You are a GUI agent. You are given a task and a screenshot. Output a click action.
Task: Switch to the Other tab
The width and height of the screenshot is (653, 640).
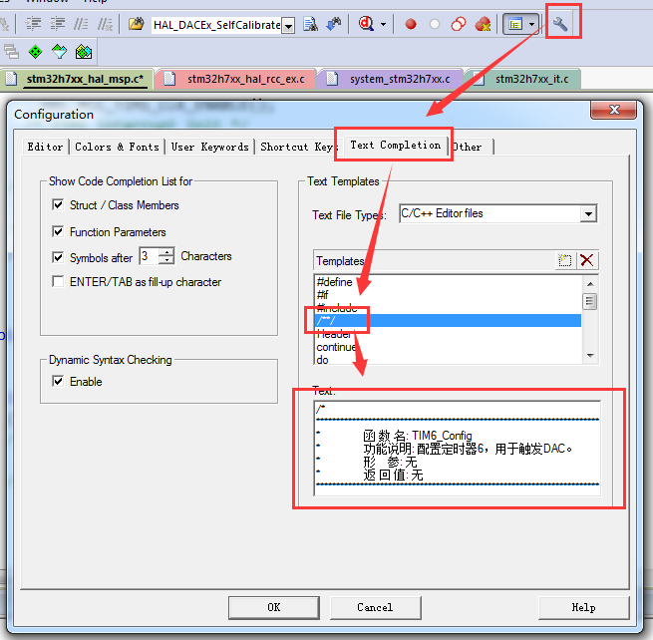click(472, 147)
